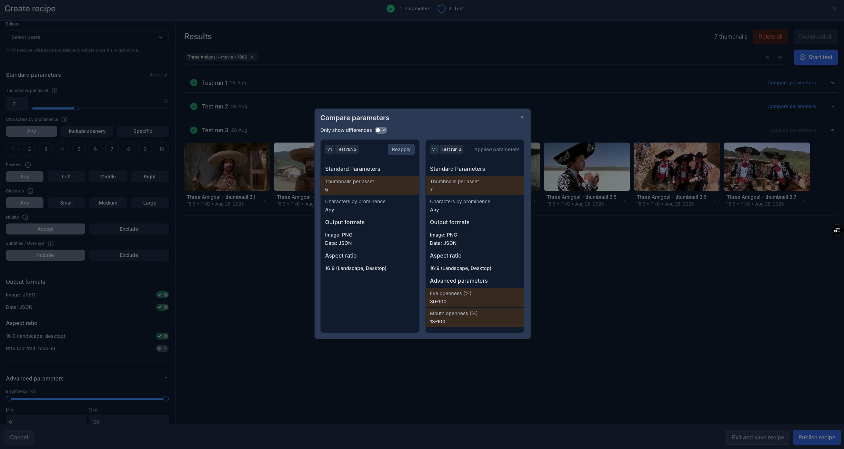The image size is (844, 449).
Task: Collapse the Advanced parameters section
Action: pyautogui.click(x=166, y=378)
